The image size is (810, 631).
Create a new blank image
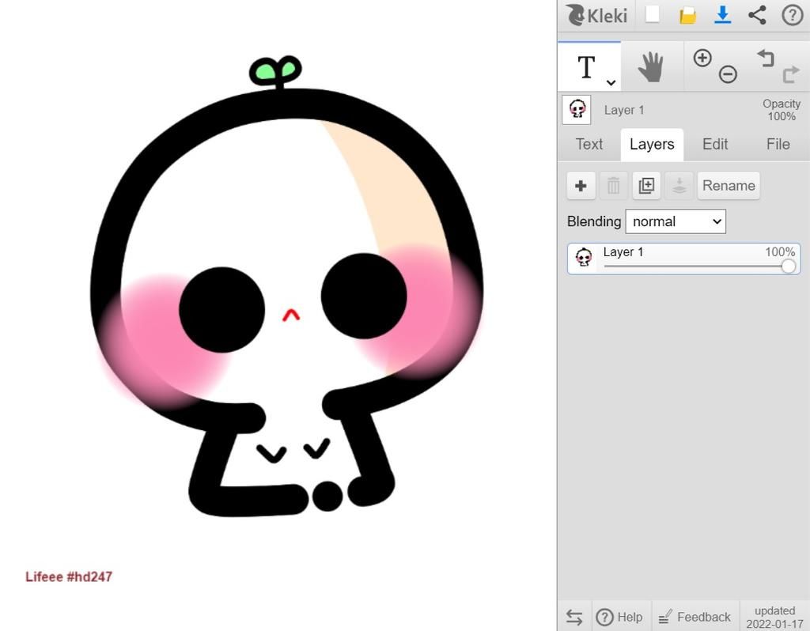[653, 14]
